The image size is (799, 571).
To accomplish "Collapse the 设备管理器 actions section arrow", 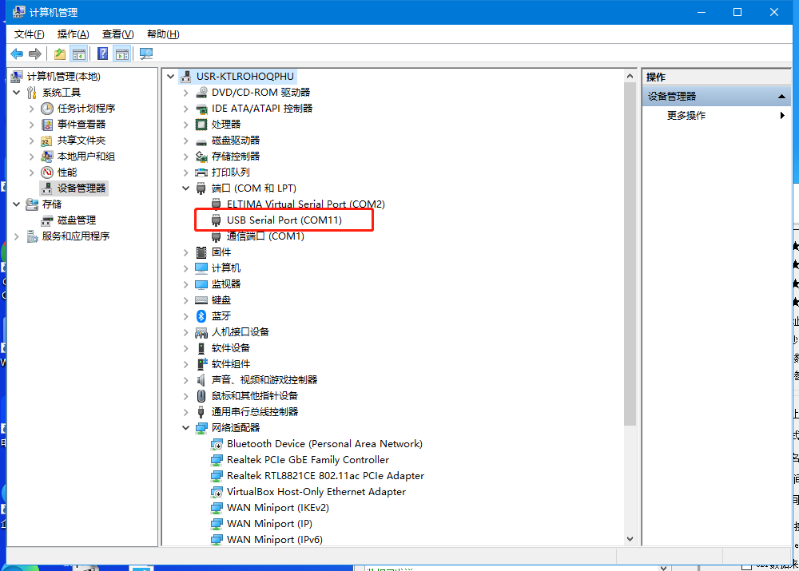I will [x=781, y=96].
